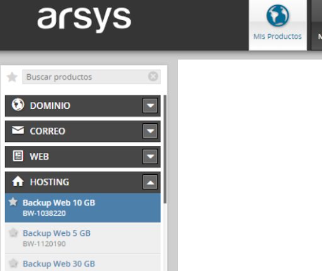This screenshot has height=271, width=322.
Task: Expand the WEB section arrow
Action: tap(150, 157)
